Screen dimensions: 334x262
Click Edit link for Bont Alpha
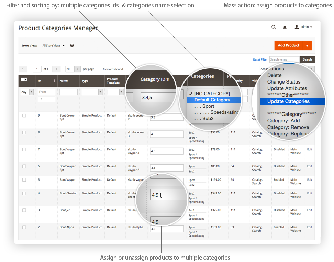(309, 227)
